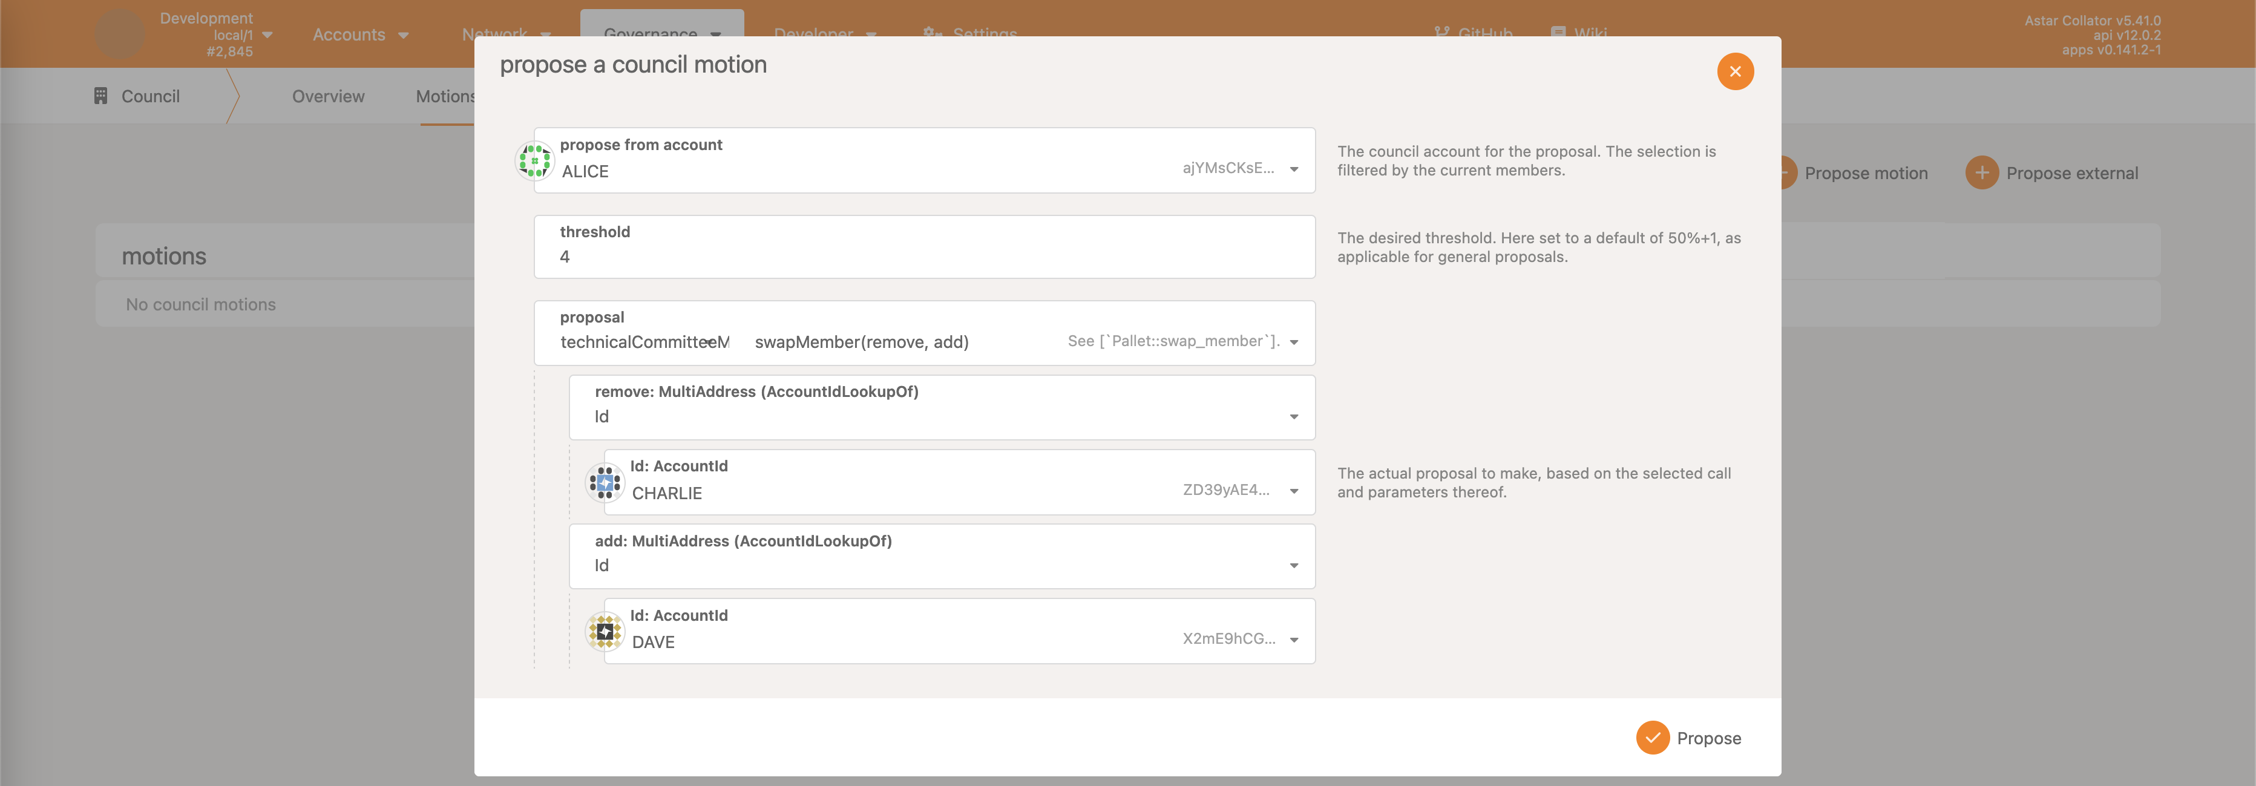Expand the swapMember proposal call selector
This screenshot has width=2256, height=786.
(x=1294, y=342)
